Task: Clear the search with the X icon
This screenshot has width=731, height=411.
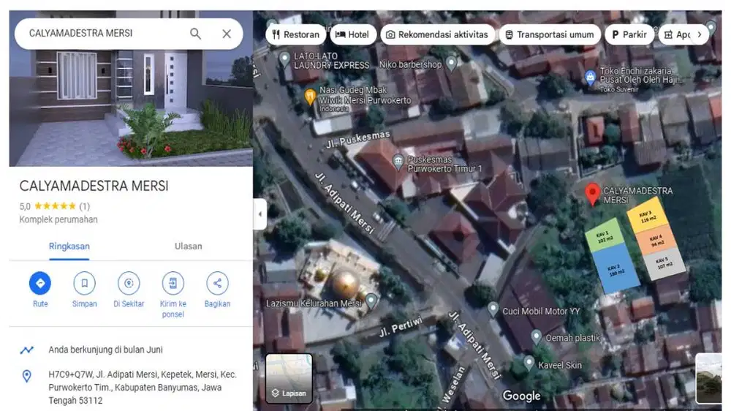Action: [227, 34]
